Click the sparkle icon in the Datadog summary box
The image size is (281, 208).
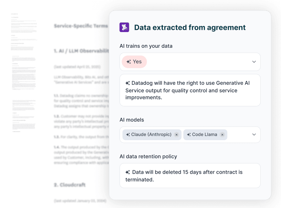click(x=127, y=83)
